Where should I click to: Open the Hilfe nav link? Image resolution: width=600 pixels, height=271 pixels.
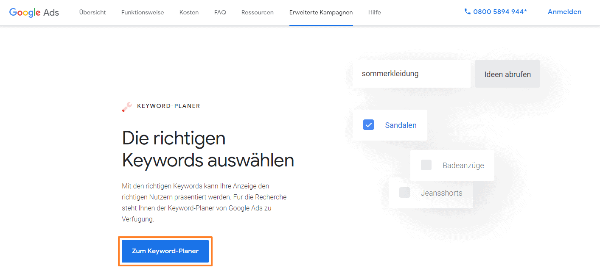pyautogui.click(x=375, y=12)
